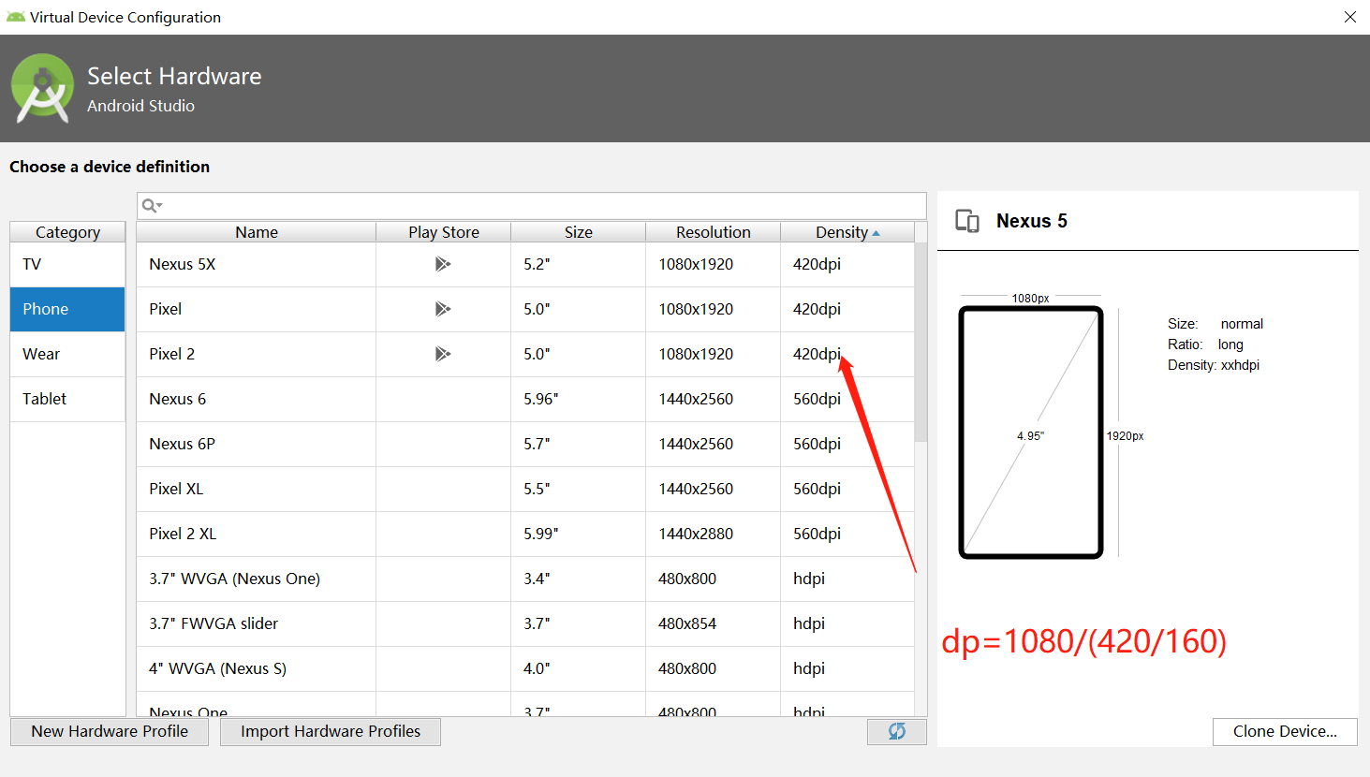This screenshot has width=1370, height=777.
Task: Select the 3.7" WVGA (Nexus One) row
Action: pos(525,579)
